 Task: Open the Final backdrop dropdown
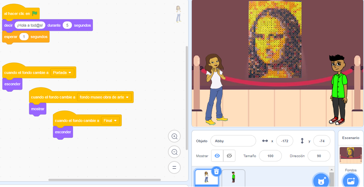point(110,121)
